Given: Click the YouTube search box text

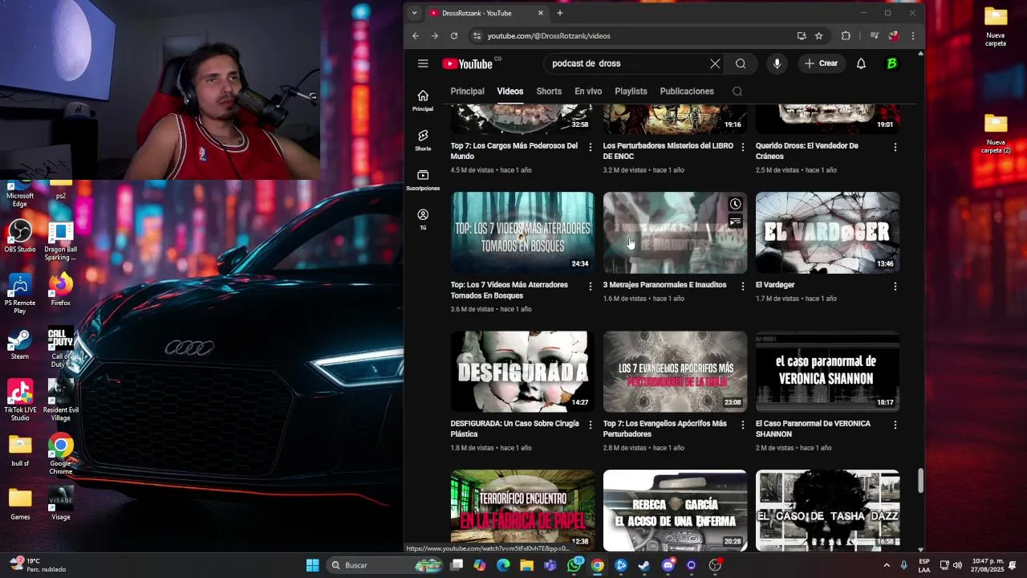Looking at the screenshot, I should click(x=587, y=63).
